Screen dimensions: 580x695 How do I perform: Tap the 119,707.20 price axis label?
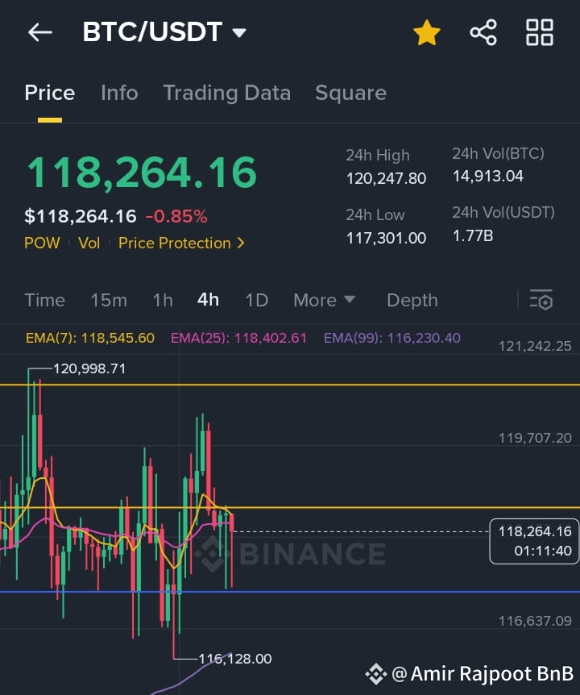coord(535,439)
